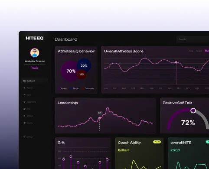Click the Athletes EQ behavior card title
209x169 pixels.
click(76, 51)
